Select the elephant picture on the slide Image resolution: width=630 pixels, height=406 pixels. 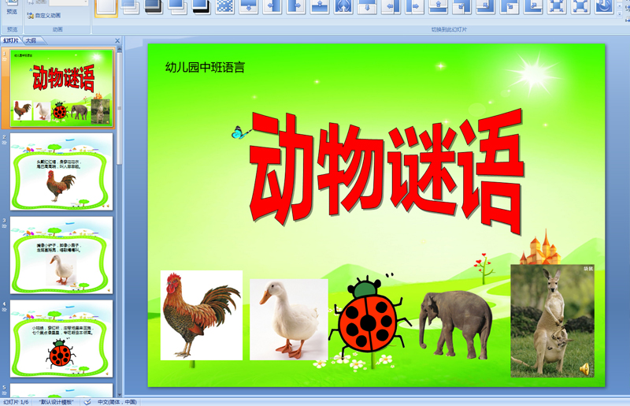[456, 325]
